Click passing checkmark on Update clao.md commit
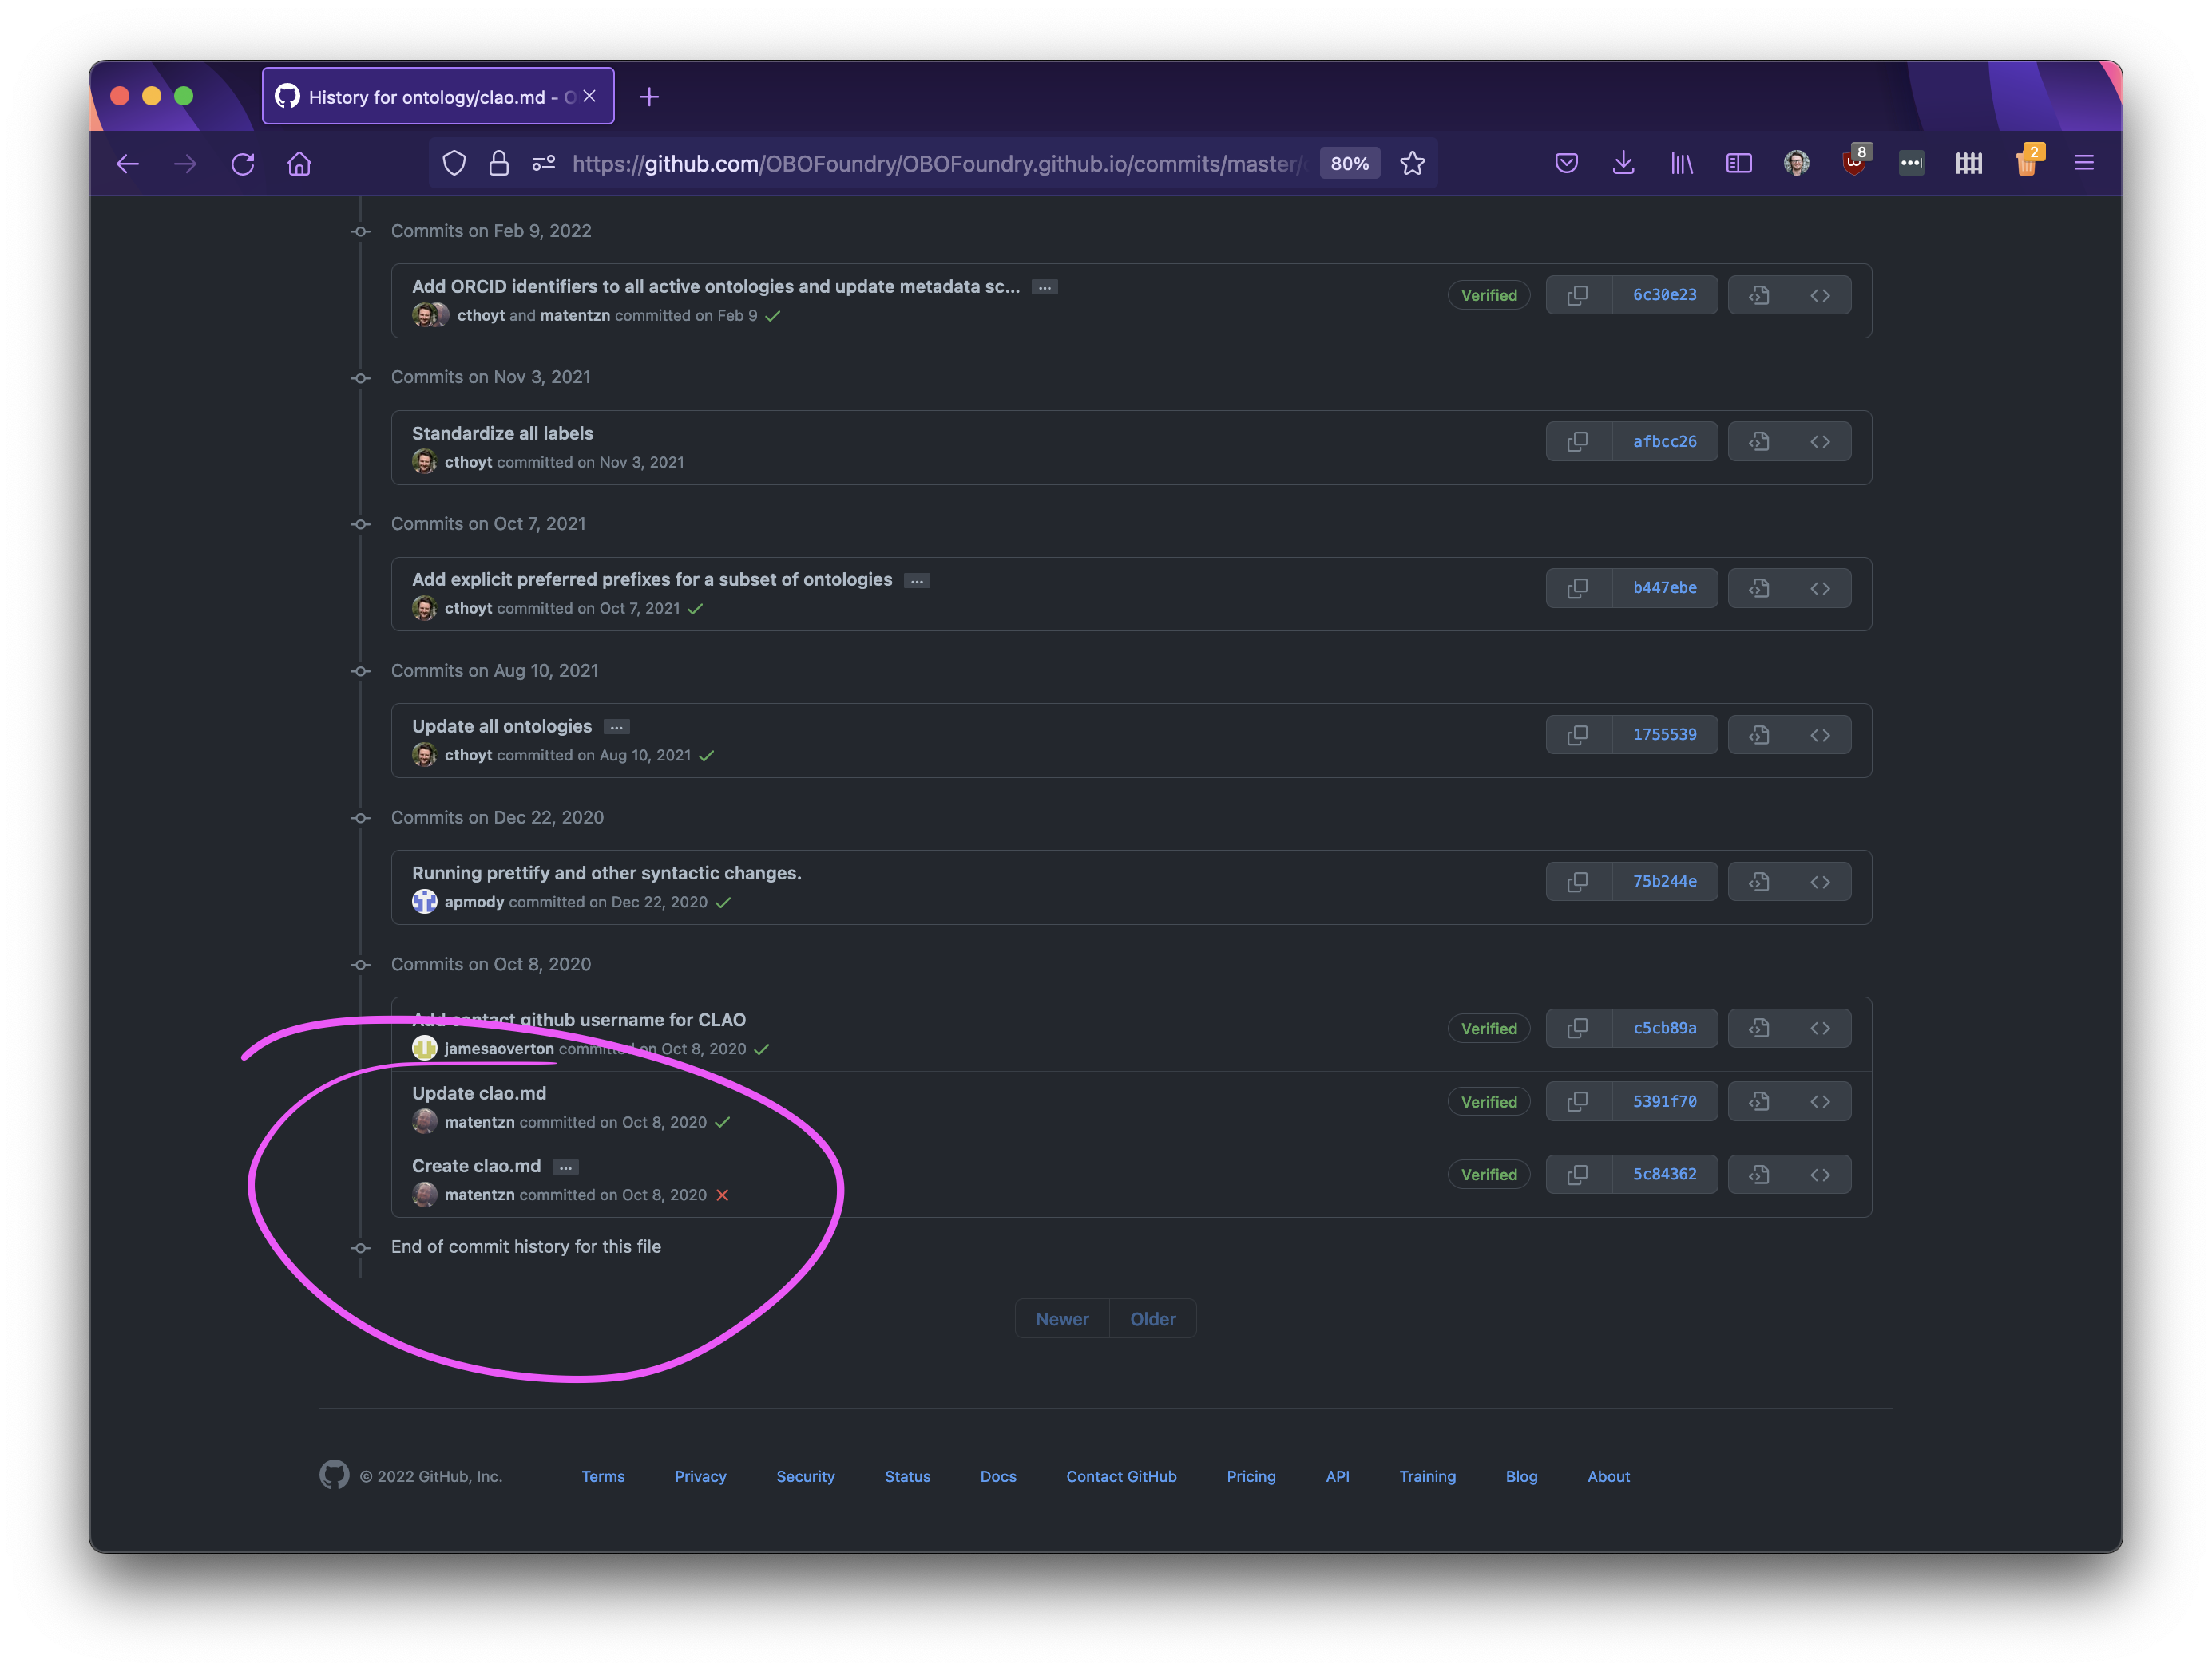The image size is (2212, 1671). (723, 1122)
